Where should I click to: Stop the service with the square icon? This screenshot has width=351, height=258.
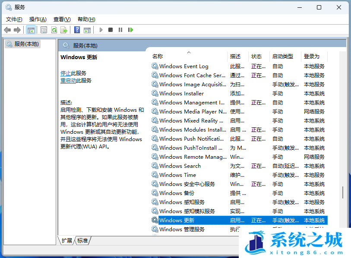111,30
